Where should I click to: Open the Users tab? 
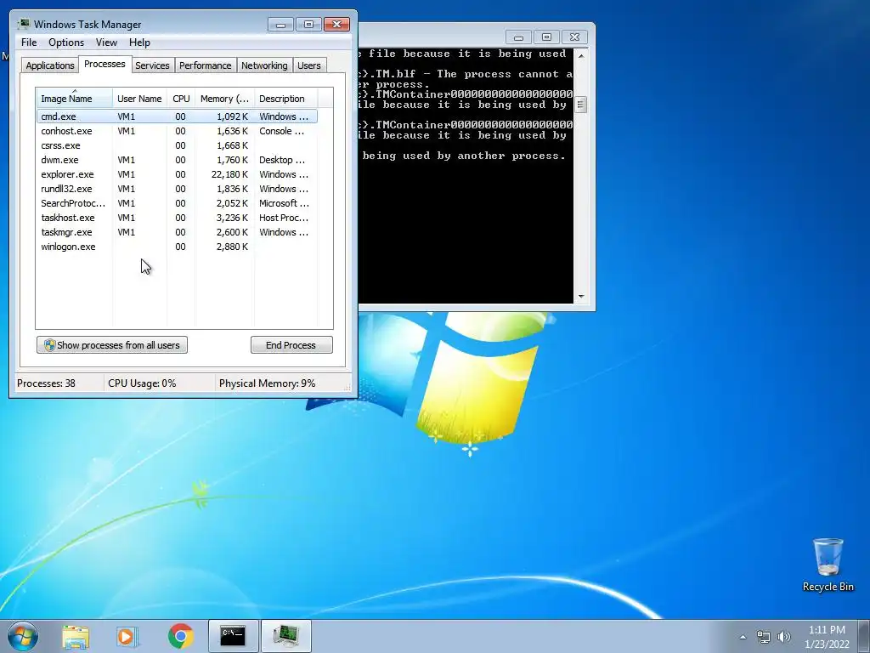click(x=309, y=65)
